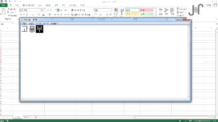Click the Cut scissors icon in Excel ribbon
This screenshot has width=218, height=122.
[9, 9]
